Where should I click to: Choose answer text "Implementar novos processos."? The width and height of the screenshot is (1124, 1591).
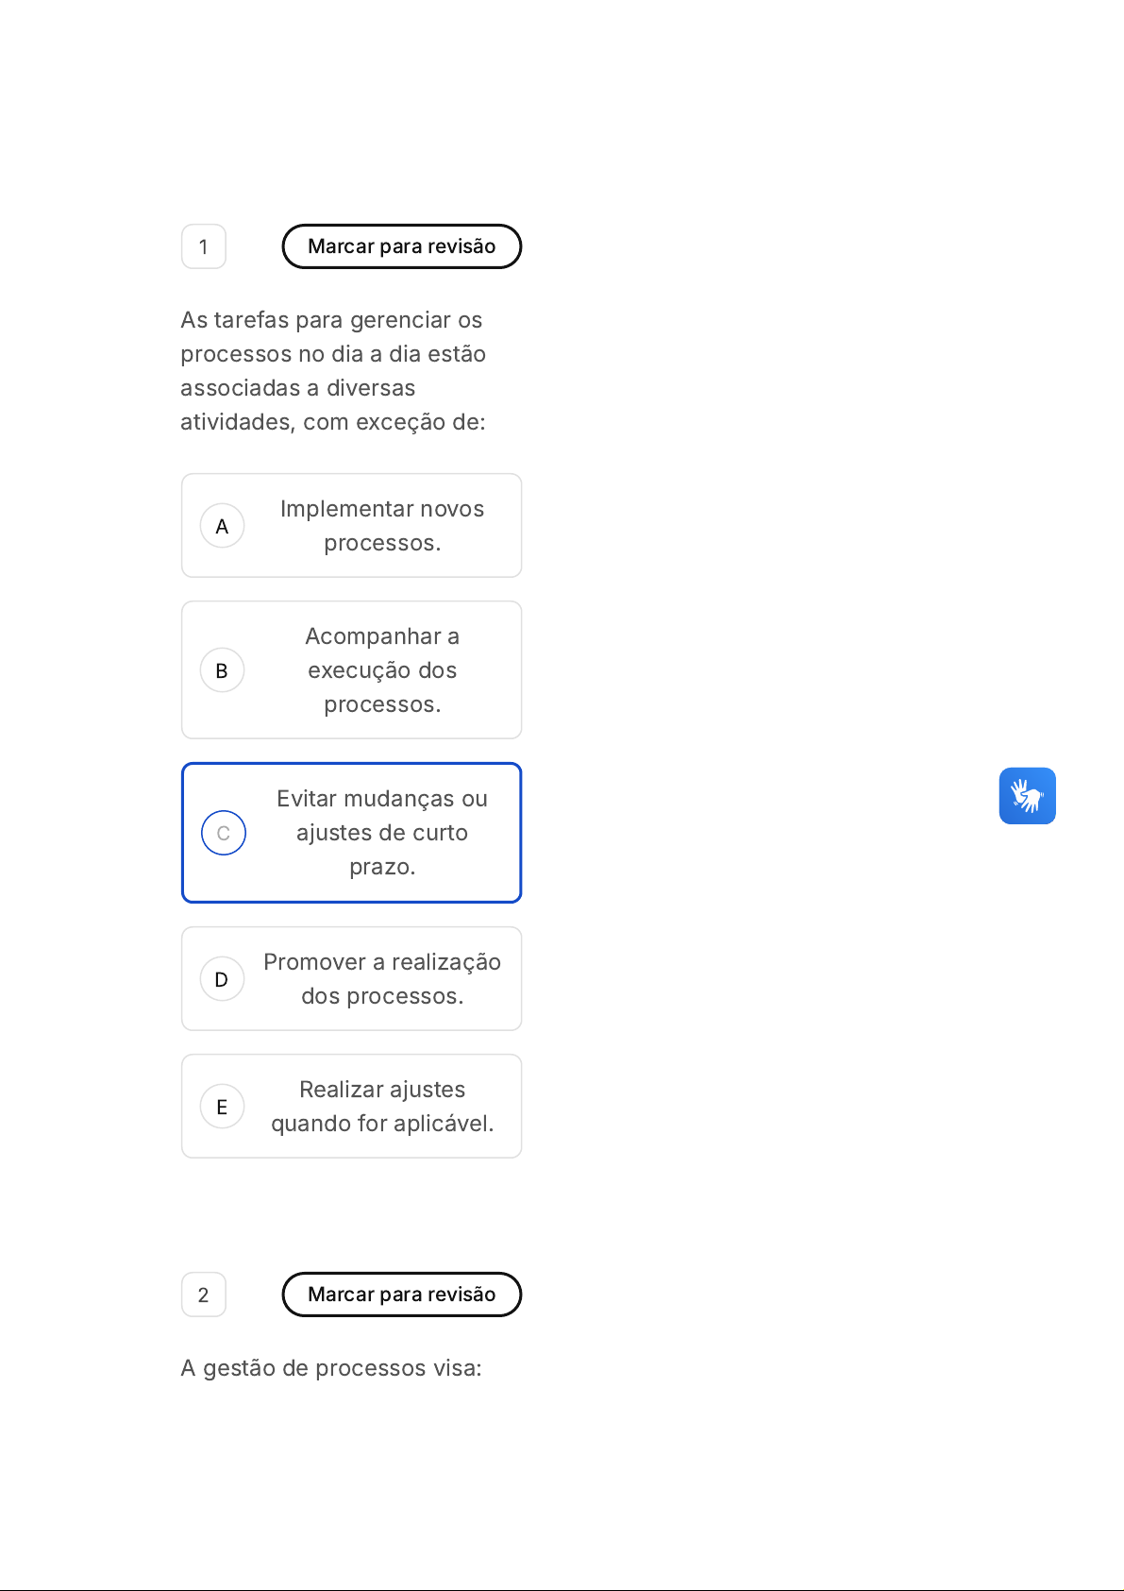[x=382, y=526]
